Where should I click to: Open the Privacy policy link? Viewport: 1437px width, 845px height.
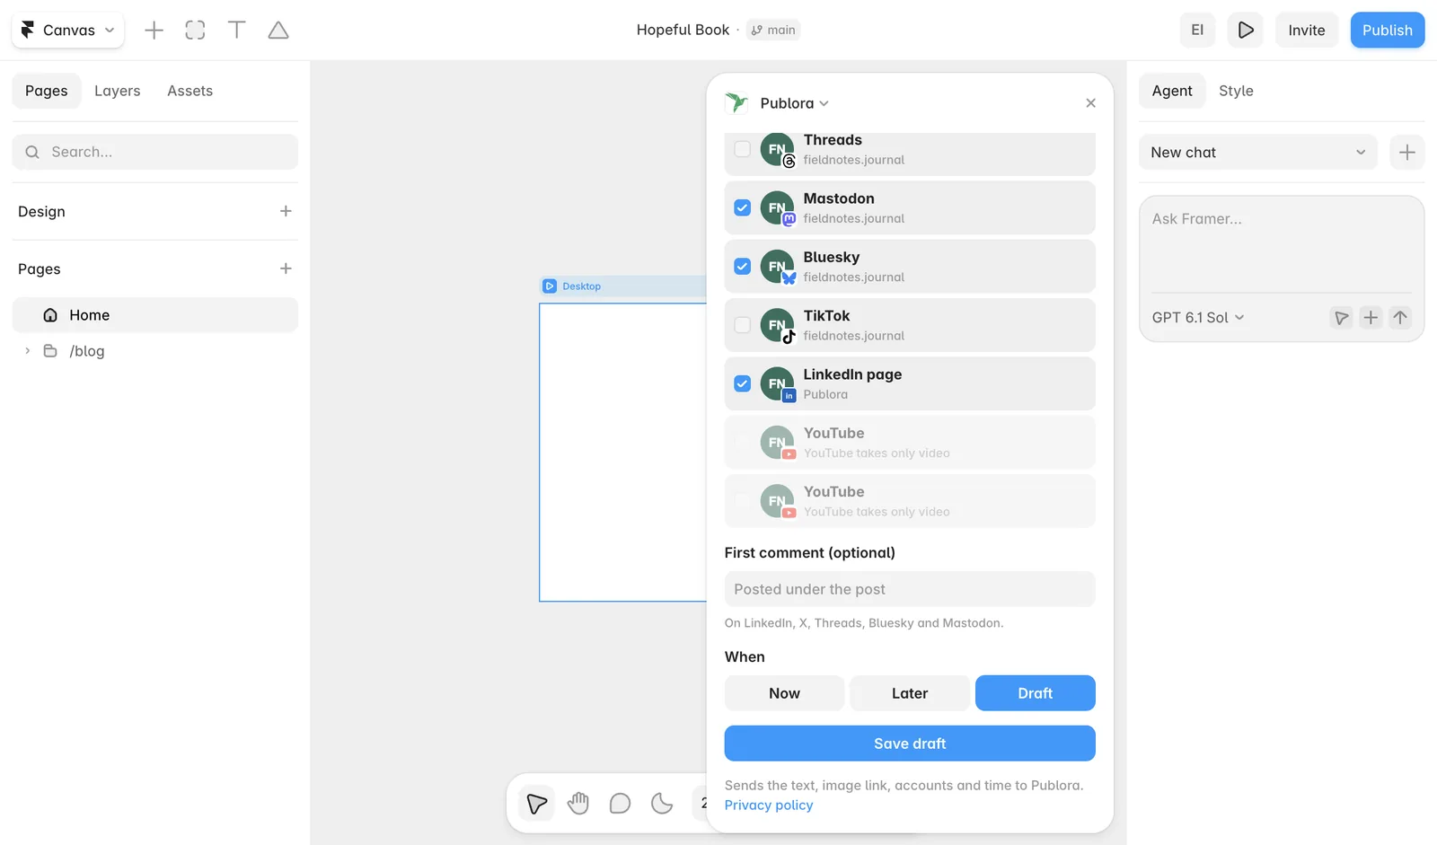click(769, 805)
